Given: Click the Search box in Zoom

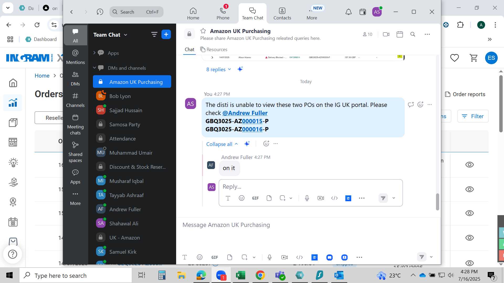Looking at the screenshot, I should (136, 12).
